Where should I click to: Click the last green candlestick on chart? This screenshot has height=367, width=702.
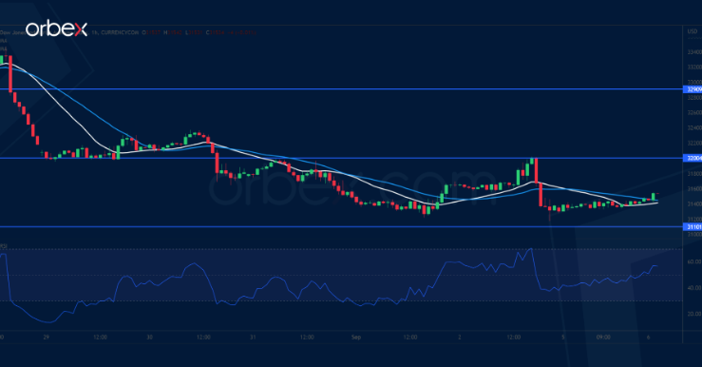tap(654, 196)
